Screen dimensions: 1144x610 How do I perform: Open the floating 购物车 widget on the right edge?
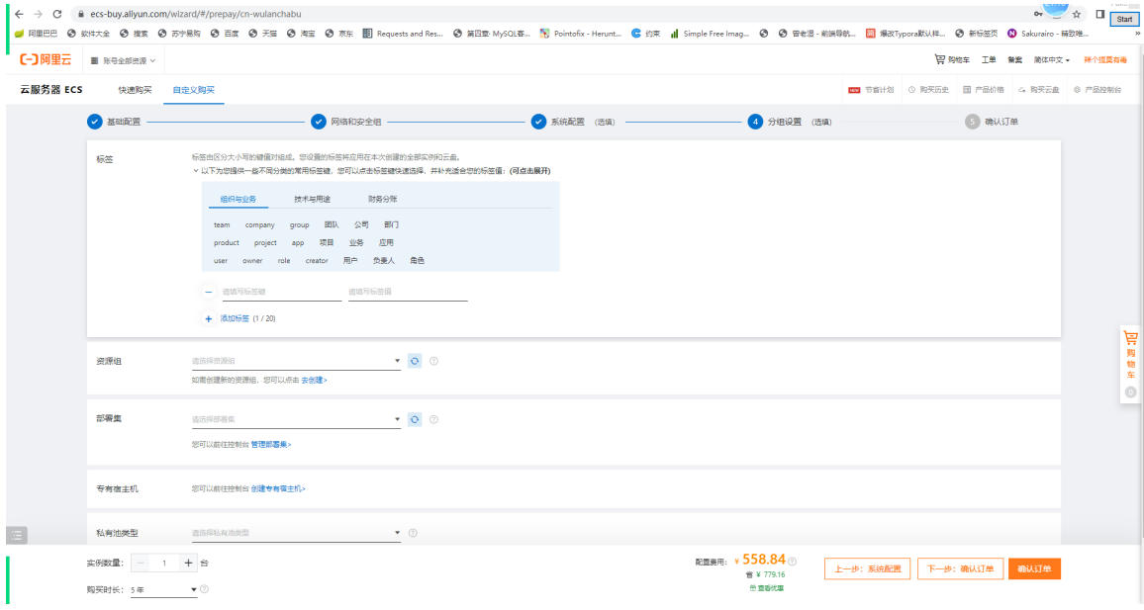pyautogui.click(x=1130, y=365)
